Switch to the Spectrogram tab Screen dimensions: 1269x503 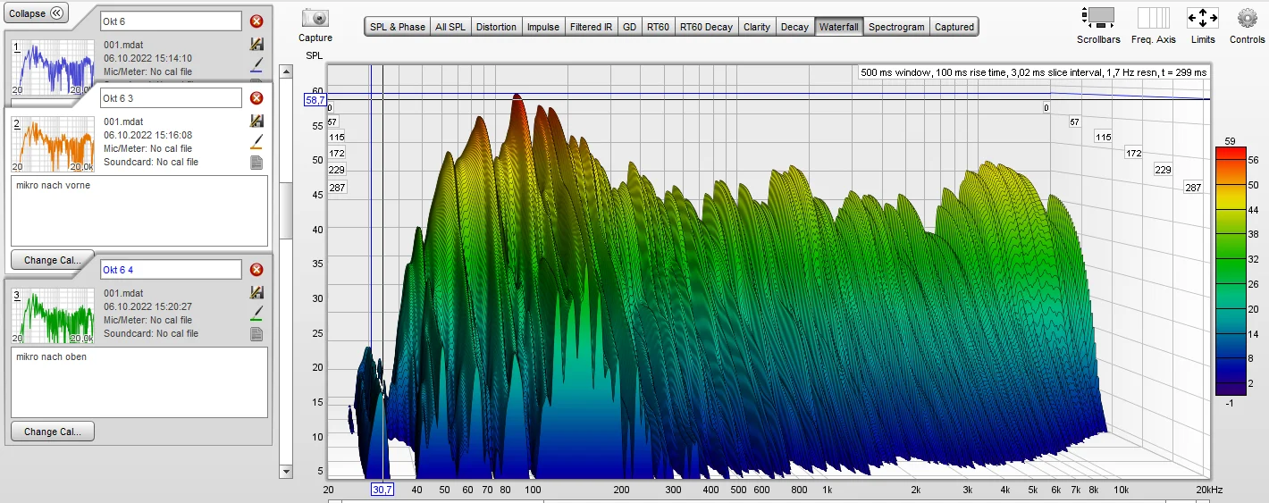pyautogui.click(x=896, y=27)
